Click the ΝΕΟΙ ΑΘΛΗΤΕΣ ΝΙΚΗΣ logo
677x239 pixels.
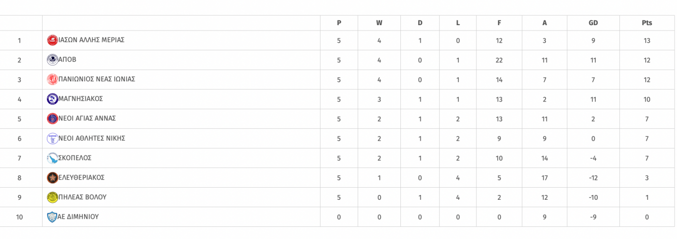(x=52, y=138)
